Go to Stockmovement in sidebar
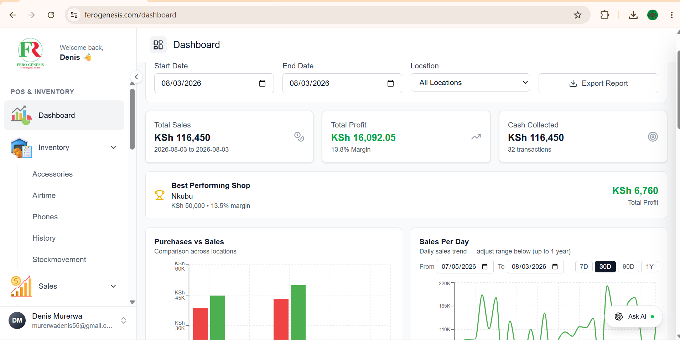The image size is (680, 340). 59,260
